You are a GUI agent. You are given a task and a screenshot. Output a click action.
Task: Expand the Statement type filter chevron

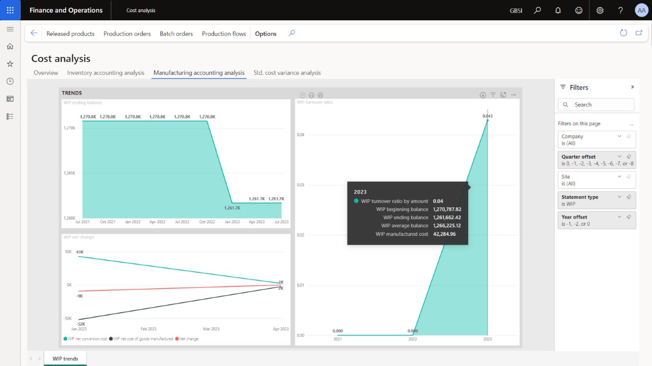[x=619, y=197]
